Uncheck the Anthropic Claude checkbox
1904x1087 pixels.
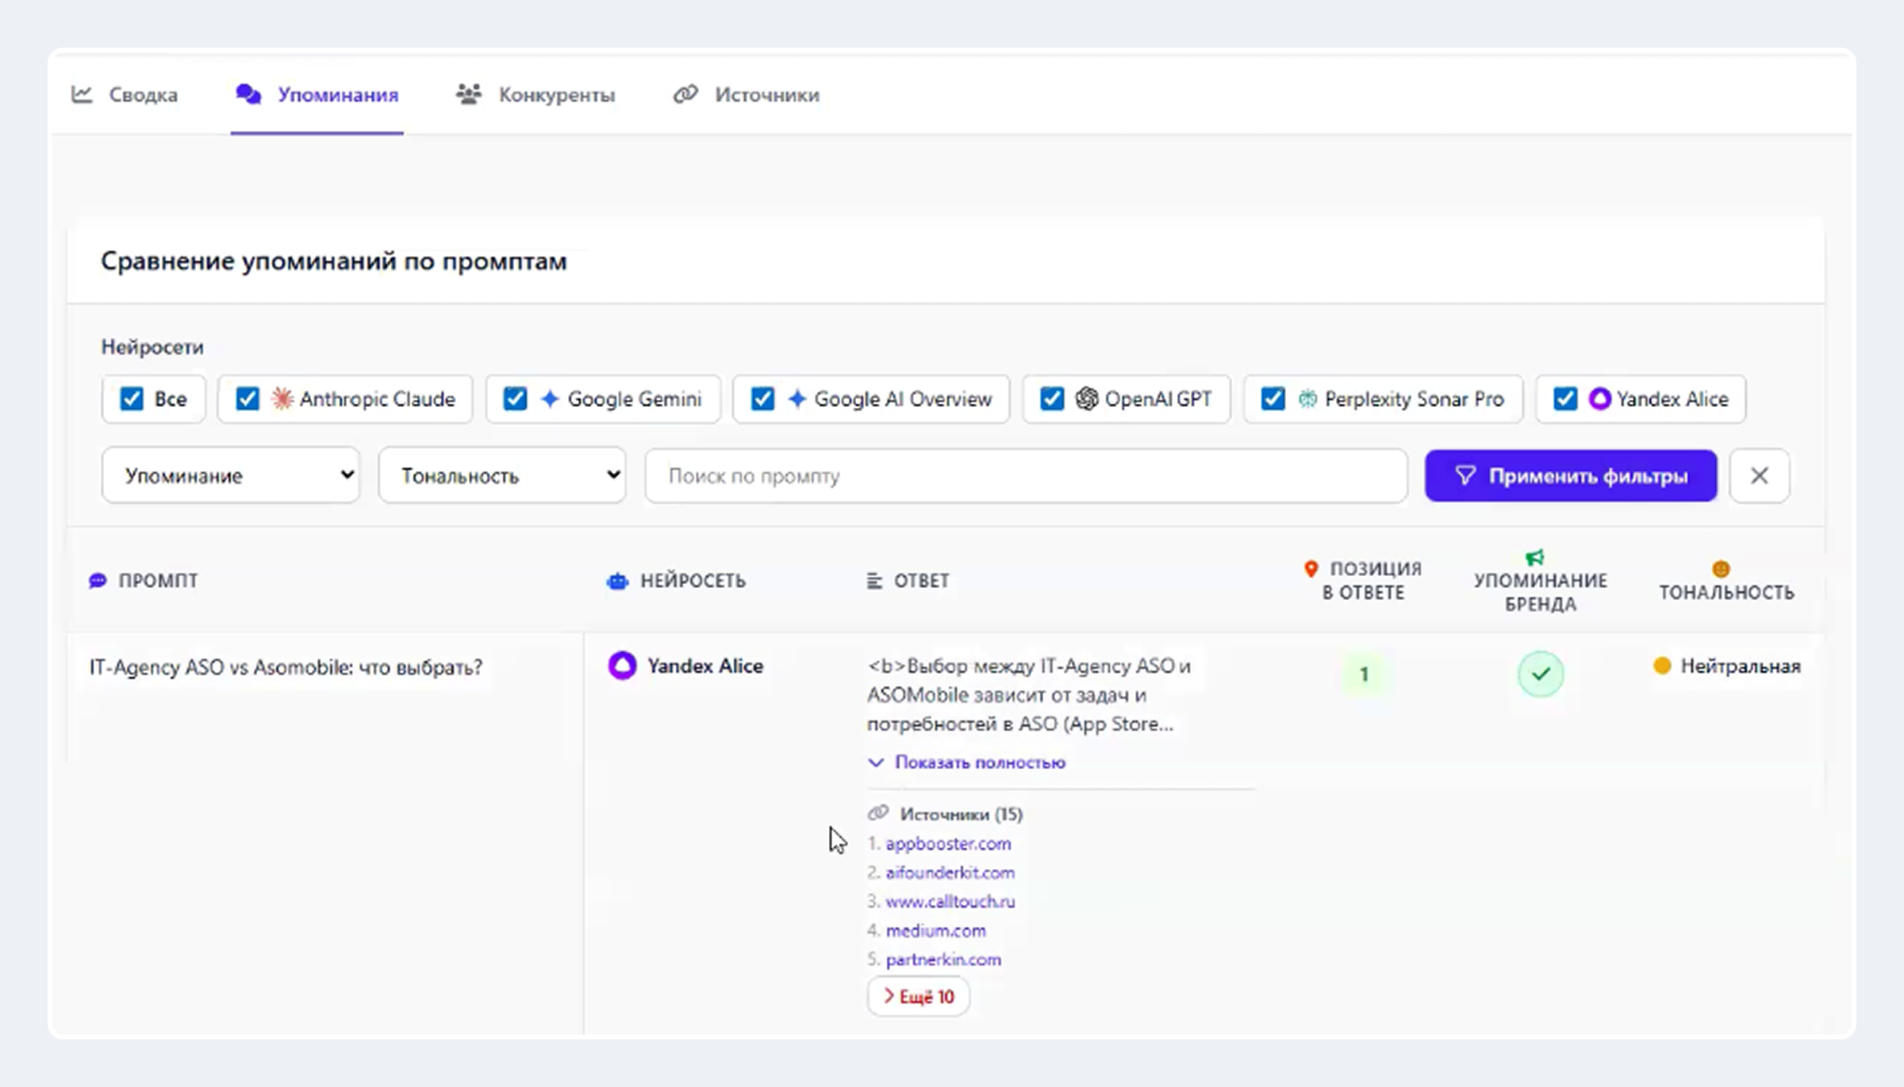[x=248, y=398]
